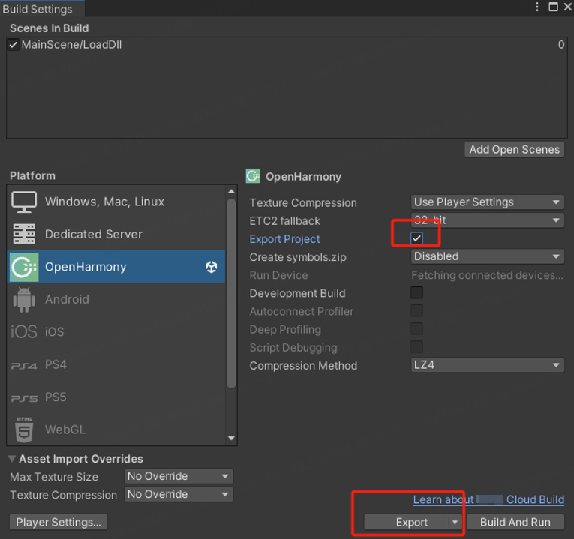Click the WebGL HTML5 icon
Image resolution: width=574 pixels, height=539 pixels.
pyautogui.click(x=24, y=430)
